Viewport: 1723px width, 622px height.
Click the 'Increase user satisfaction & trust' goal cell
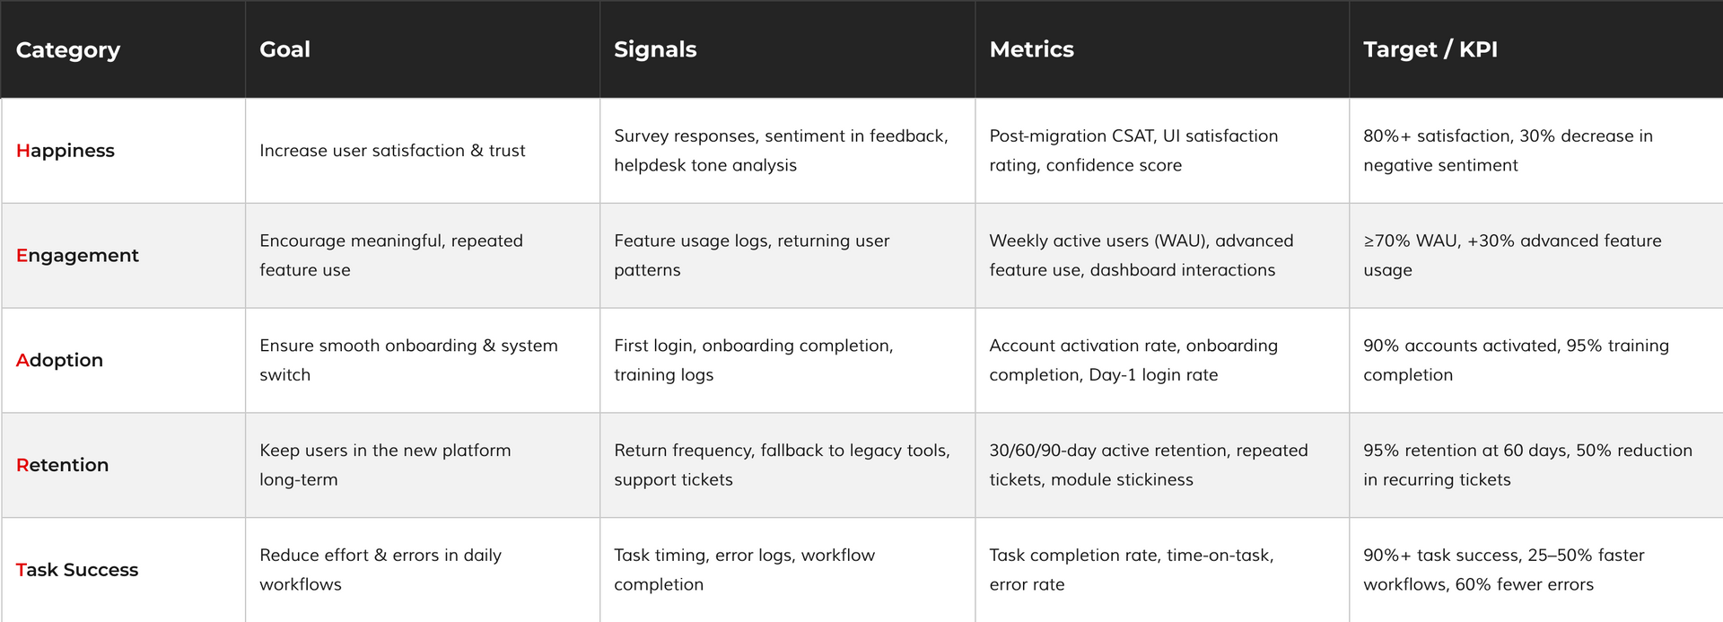[392, 151]
